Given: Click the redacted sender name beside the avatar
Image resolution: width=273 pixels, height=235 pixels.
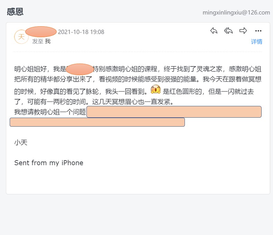Looking at the screenshot, I should pyautogui.click(x=41, y=32).
